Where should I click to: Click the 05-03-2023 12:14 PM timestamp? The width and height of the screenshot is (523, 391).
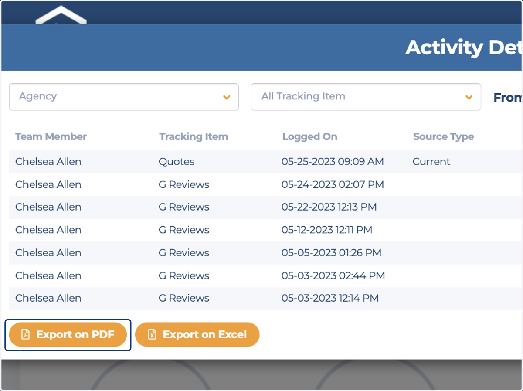[330, 298]
